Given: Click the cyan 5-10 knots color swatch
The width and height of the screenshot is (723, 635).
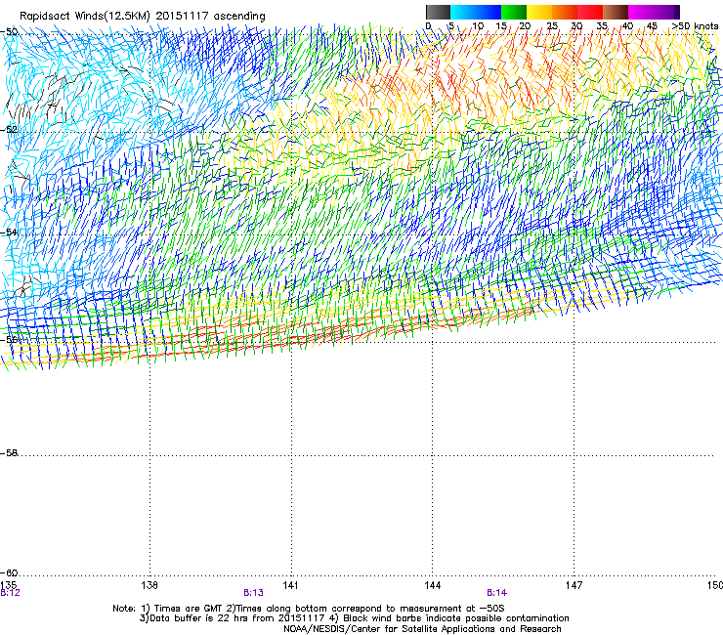Looking at the screenshot, I should pyautogui.click(x=463, y=12).
